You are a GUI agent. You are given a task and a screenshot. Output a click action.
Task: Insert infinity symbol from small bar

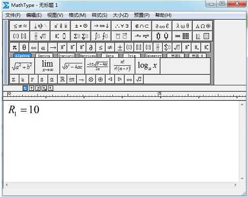(34, 47)
